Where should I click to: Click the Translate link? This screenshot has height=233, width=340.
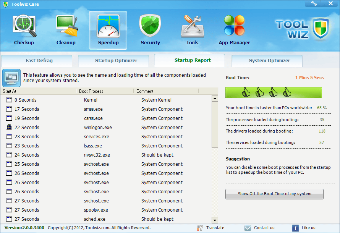coord(215,228)
